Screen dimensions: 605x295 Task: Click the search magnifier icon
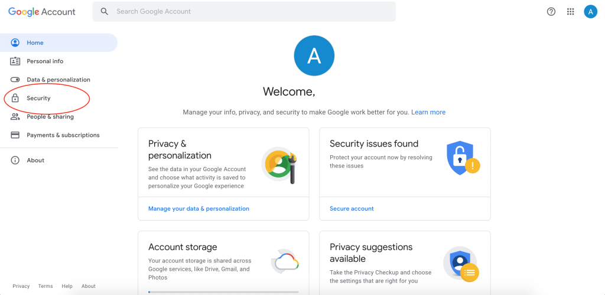[105, 12]
